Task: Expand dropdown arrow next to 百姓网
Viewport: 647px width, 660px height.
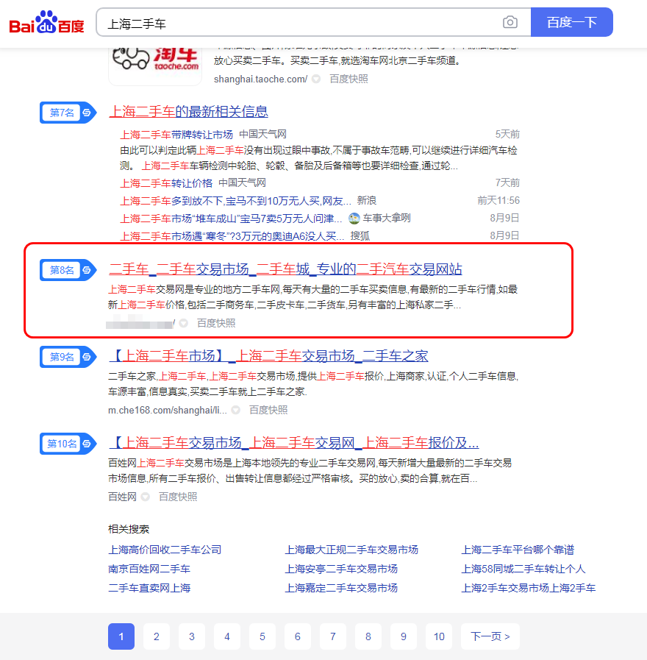Action: (x=146, y=497)
